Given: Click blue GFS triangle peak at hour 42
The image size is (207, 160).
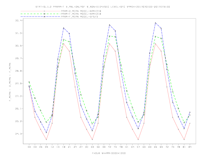Looking at the screenshot, I should tap(110, 25).
